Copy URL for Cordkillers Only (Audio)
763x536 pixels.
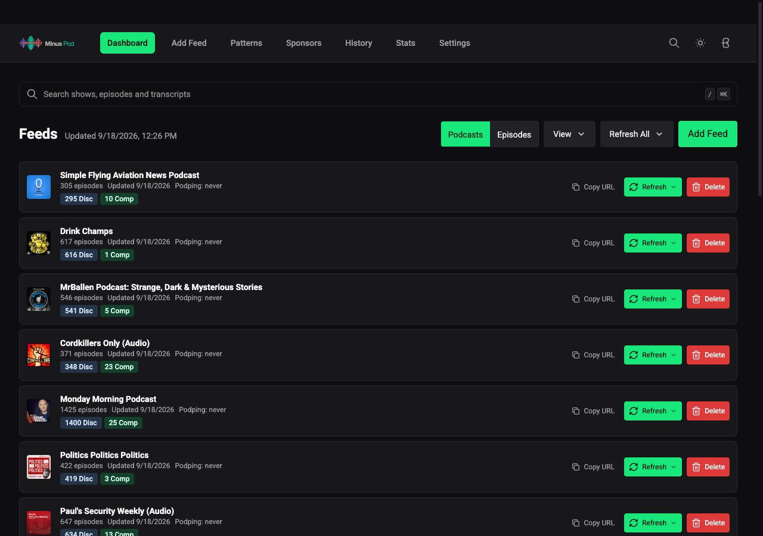coord(593,355)
